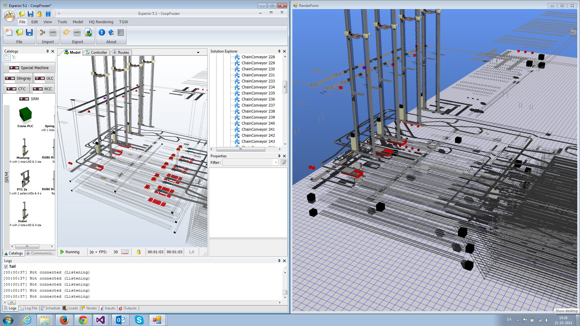Screen dimensions: 580x326
Task: Click the pause button in quick access toolbar
Action: click(x=48, y=14)
